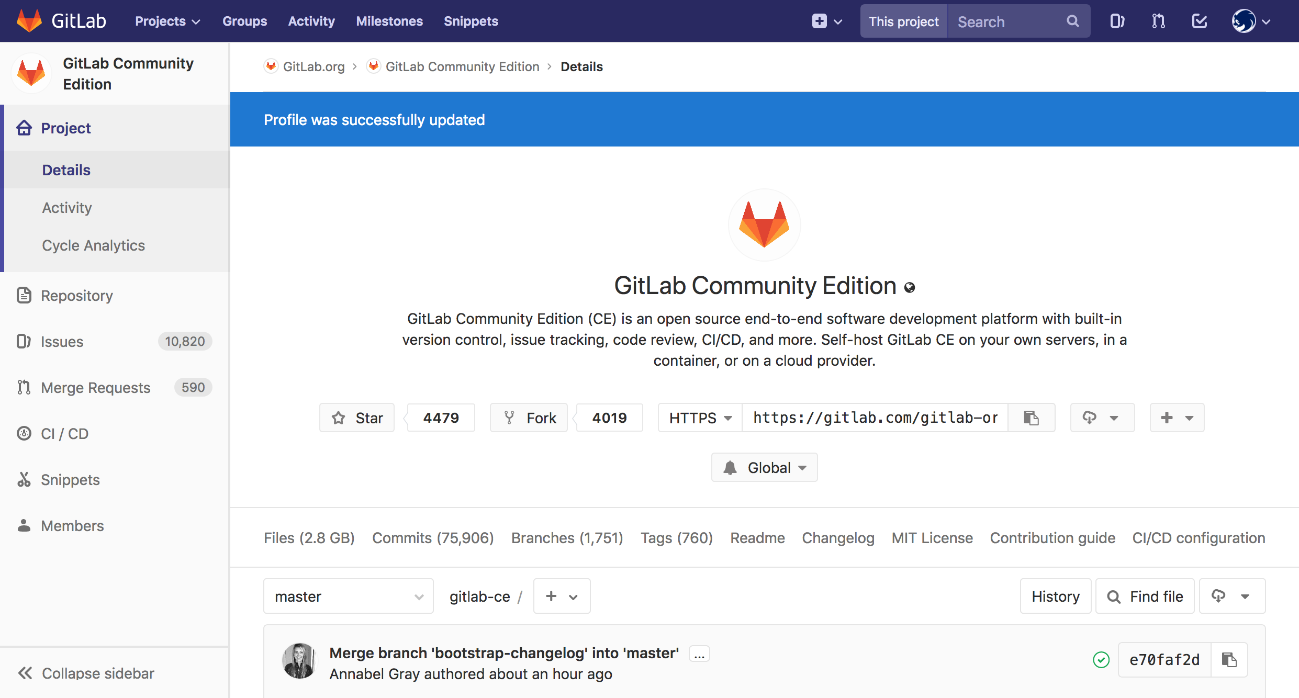Star the GitLab Community Edition project

click(357, 418)
